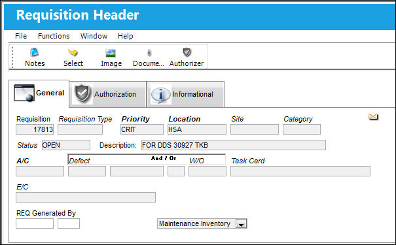Click the second REQ Generated By field

pyautogui.click(x=69, y=223)
